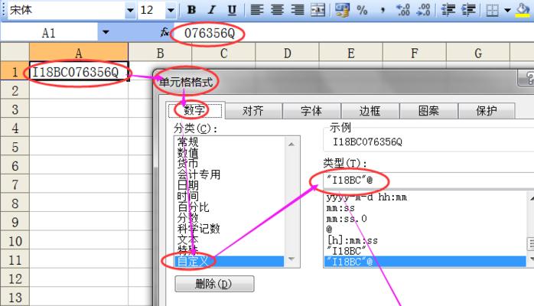
Task: Click the Merge and Center icon
Action: pyautogui.click(x=317, y=10)
